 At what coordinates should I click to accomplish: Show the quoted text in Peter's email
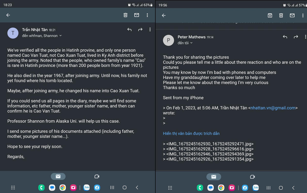[191, 133]
